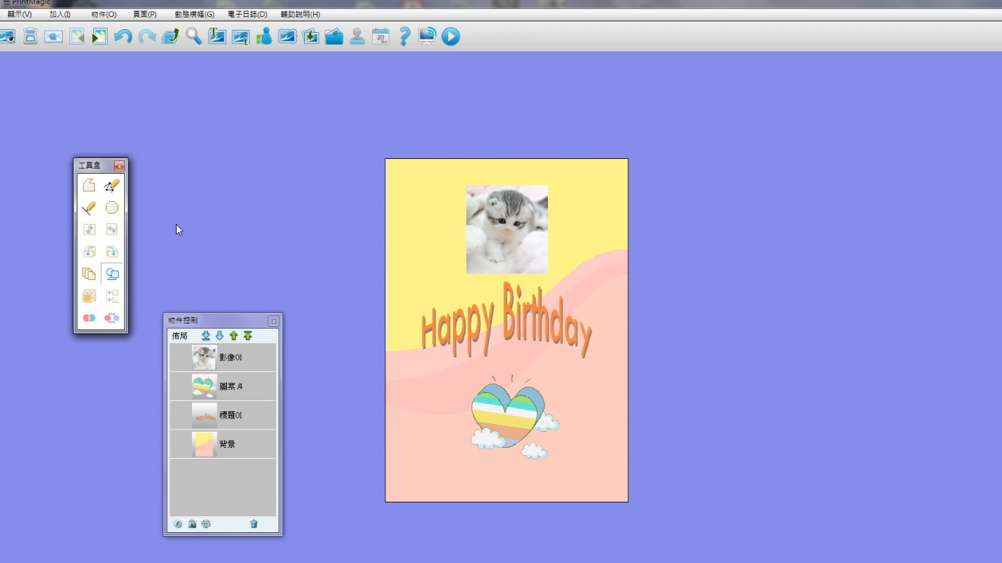1002x563 pixels.
Task: Select the 背景 layer row
Action: tap(223, 444)
